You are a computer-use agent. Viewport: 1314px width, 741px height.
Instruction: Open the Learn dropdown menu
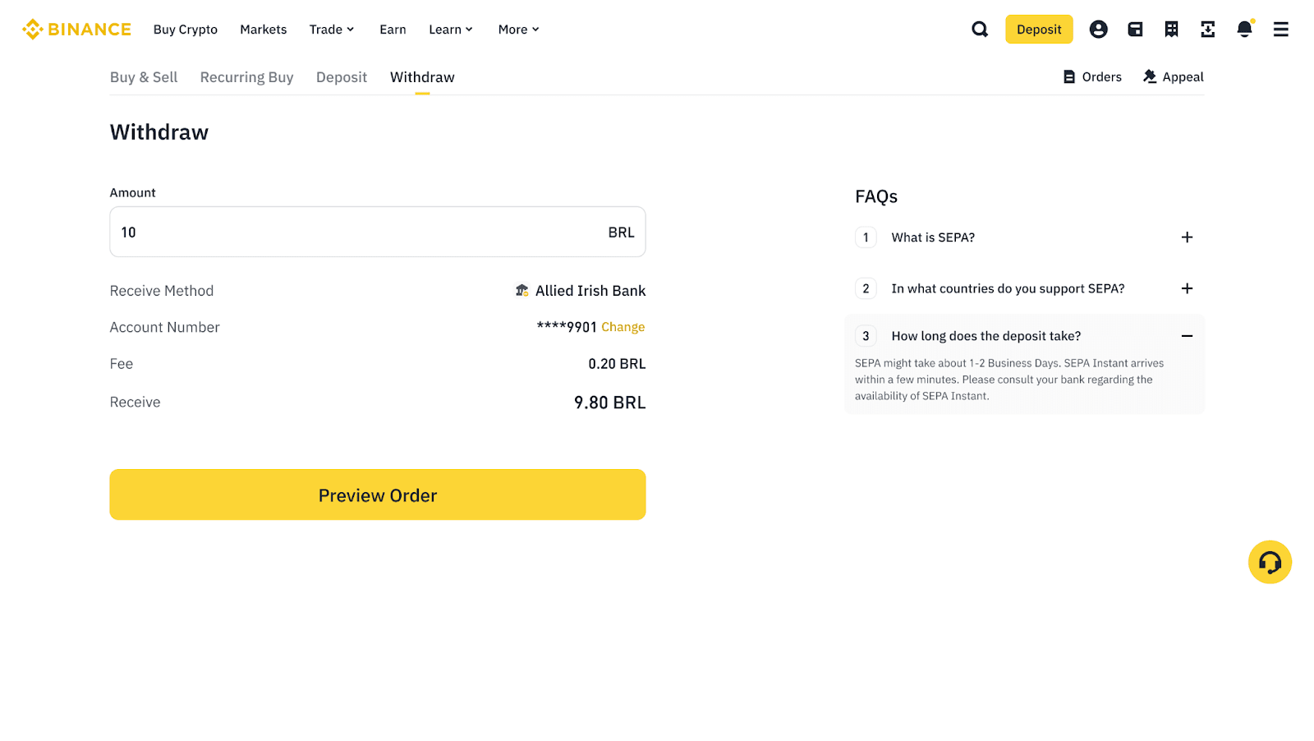[451, 30]
